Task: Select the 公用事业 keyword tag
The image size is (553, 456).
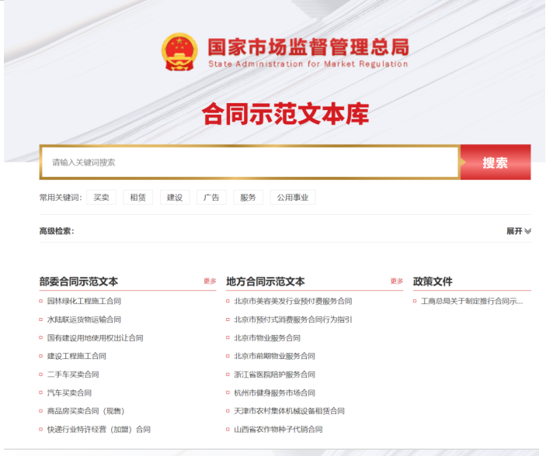Action: tap(293, 198)
